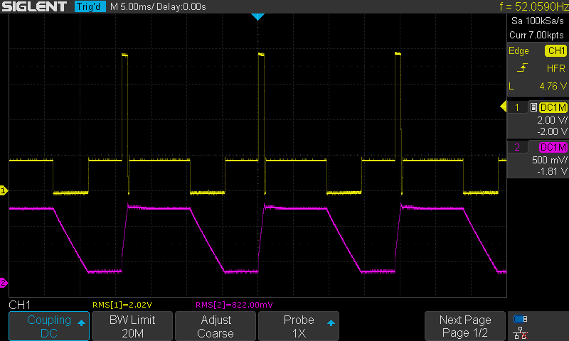569x341 pixels.
Task: Select the channel 2 ground marker
Action: [x=4, y=283]
